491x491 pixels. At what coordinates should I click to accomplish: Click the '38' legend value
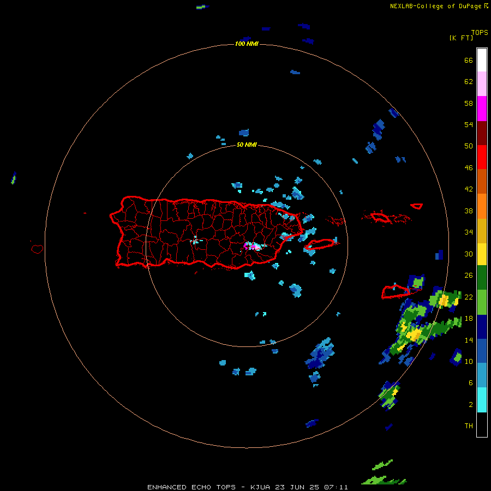(469, 211)
